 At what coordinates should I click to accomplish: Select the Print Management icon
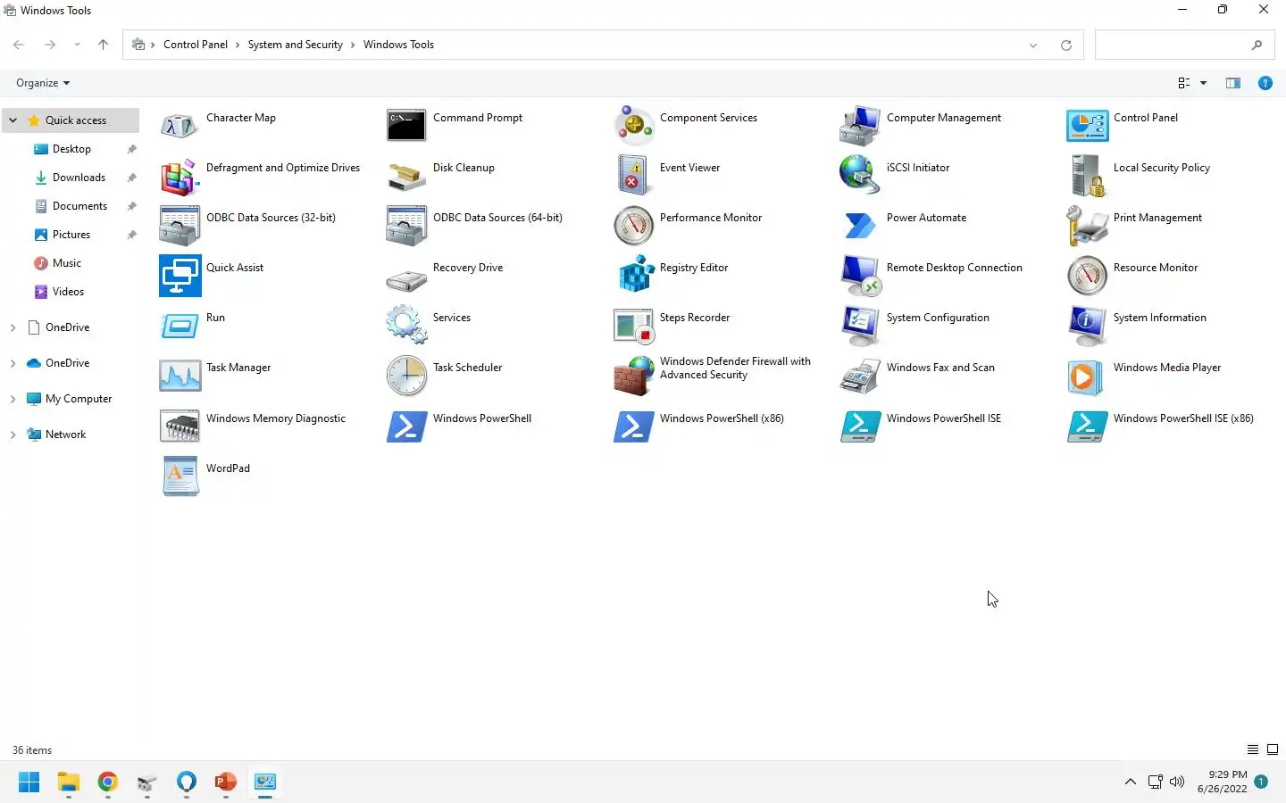[x=1087, y=226]
